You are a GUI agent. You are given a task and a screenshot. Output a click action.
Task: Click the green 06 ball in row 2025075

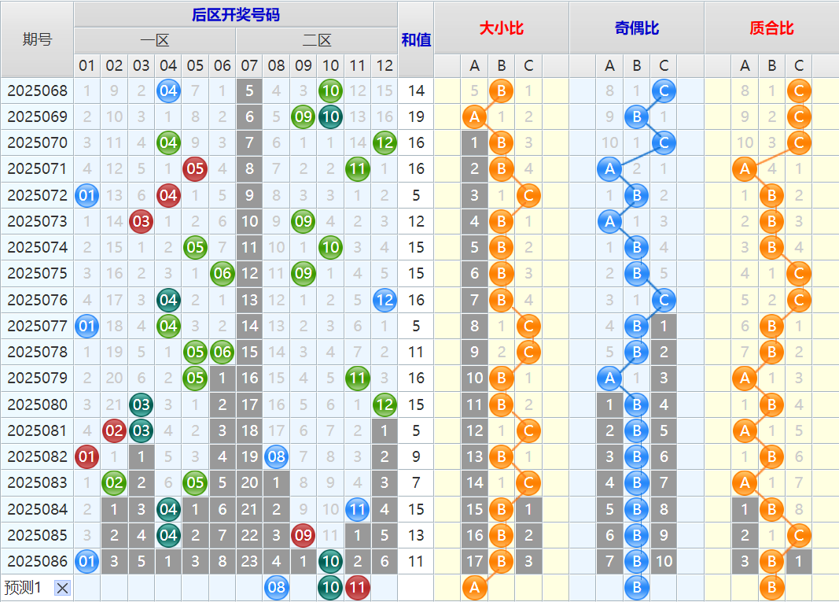pyautogui.click(x=222, y=273)
